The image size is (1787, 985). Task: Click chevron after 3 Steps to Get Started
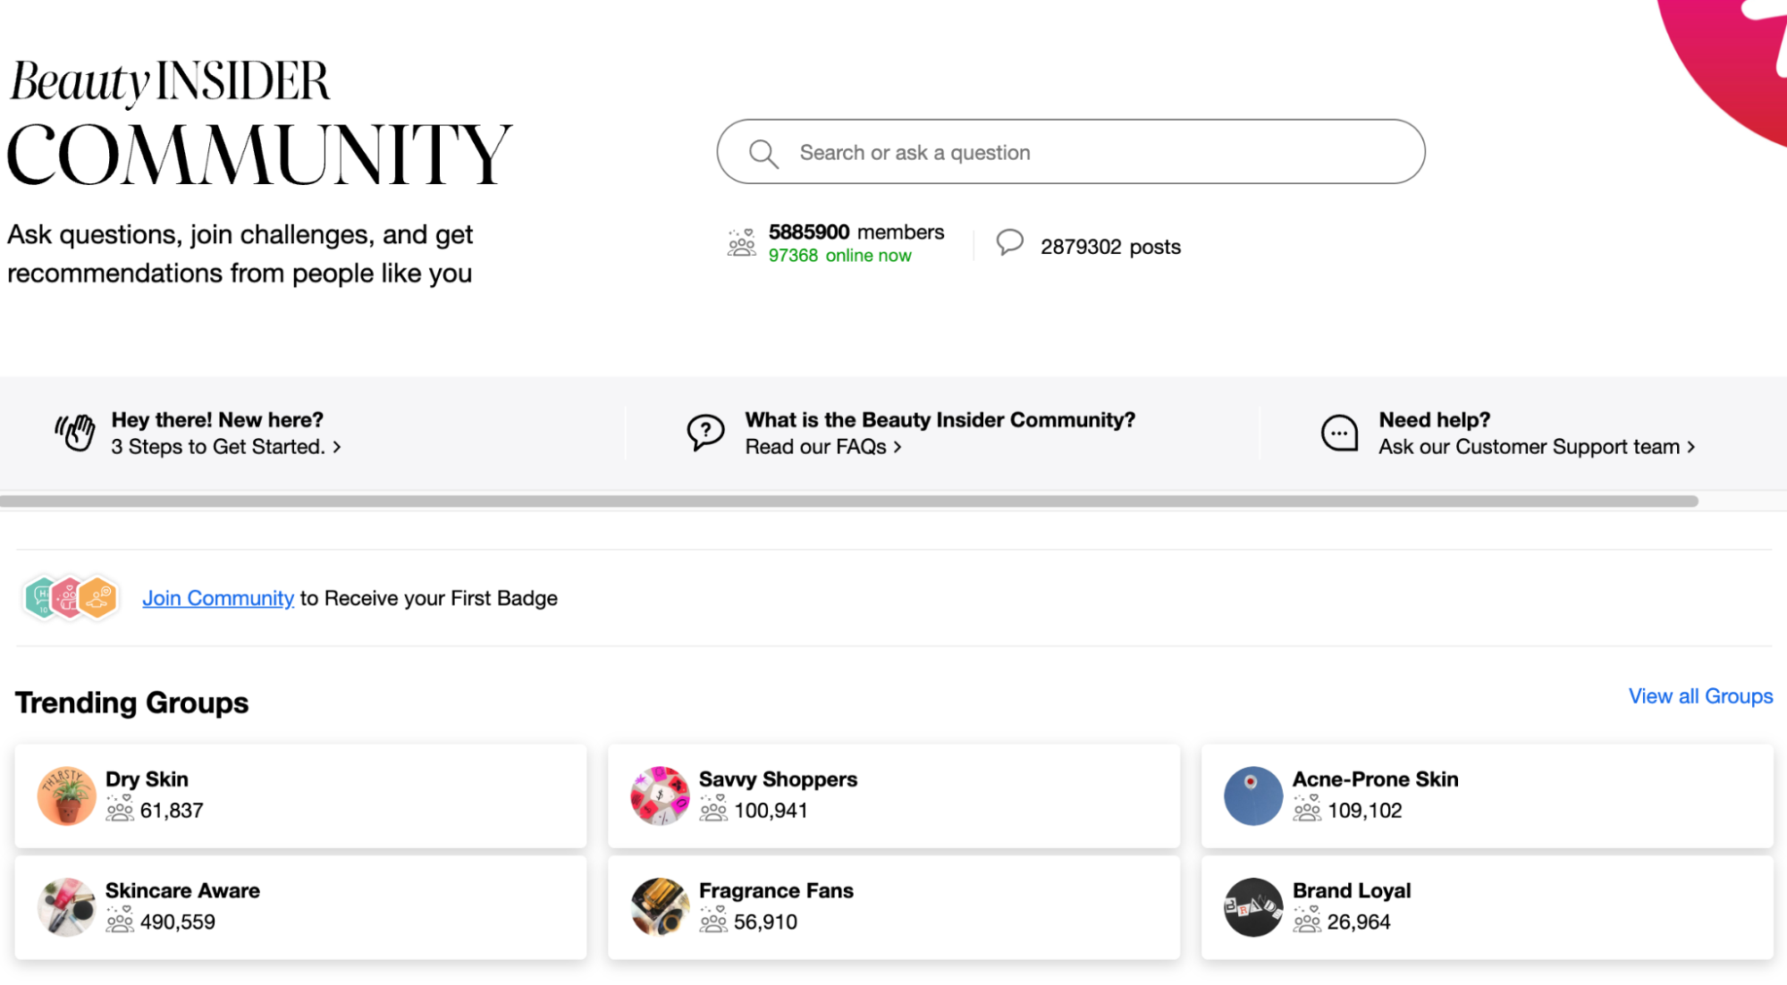[x=337, y=447]
